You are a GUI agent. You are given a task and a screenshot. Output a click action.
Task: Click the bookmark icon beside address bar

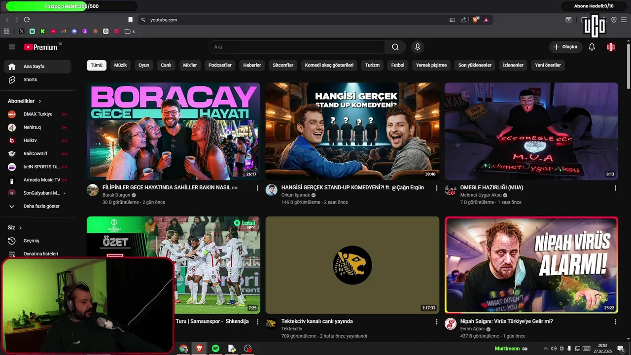(x=130, y=20)
